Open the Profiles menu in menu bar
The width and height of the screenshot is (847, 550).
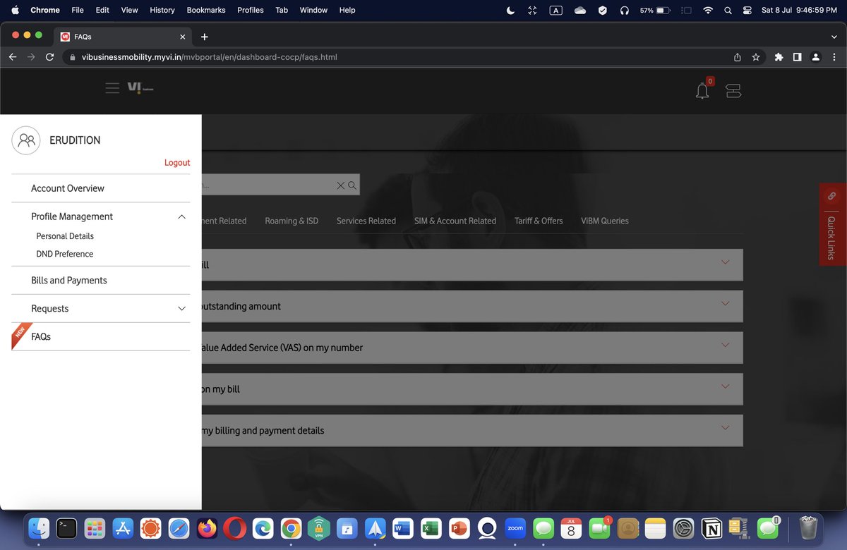coord(251,11)
